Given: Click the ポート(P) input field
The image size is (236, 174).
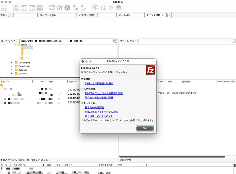Looking at the screenshot, I should point(137,15).
